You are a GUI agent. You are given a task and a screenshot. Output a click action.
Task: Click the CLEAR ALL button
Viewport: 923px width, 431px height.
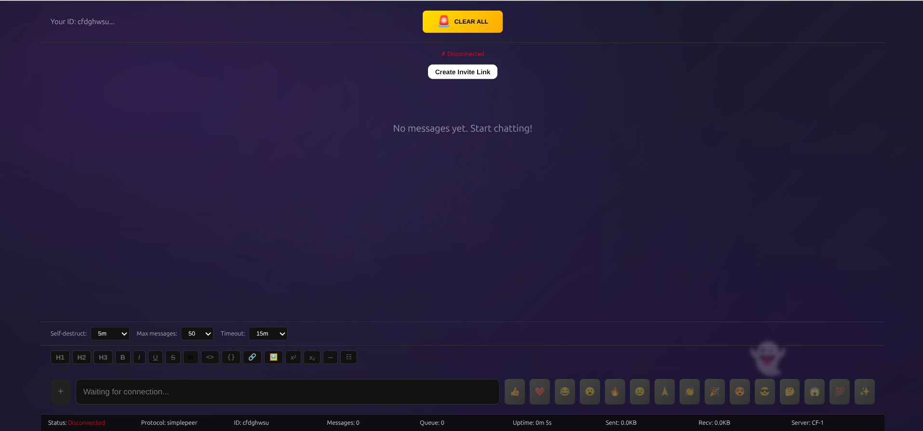463,22
